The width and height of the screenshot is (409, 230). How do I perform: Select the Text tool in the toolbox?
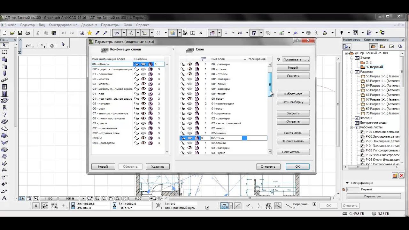(4, 198)
